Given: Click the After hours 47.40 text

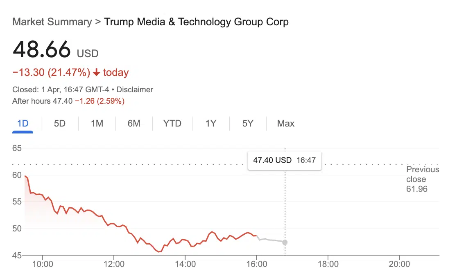Looking at the screenshot, I should coord(42,101).
